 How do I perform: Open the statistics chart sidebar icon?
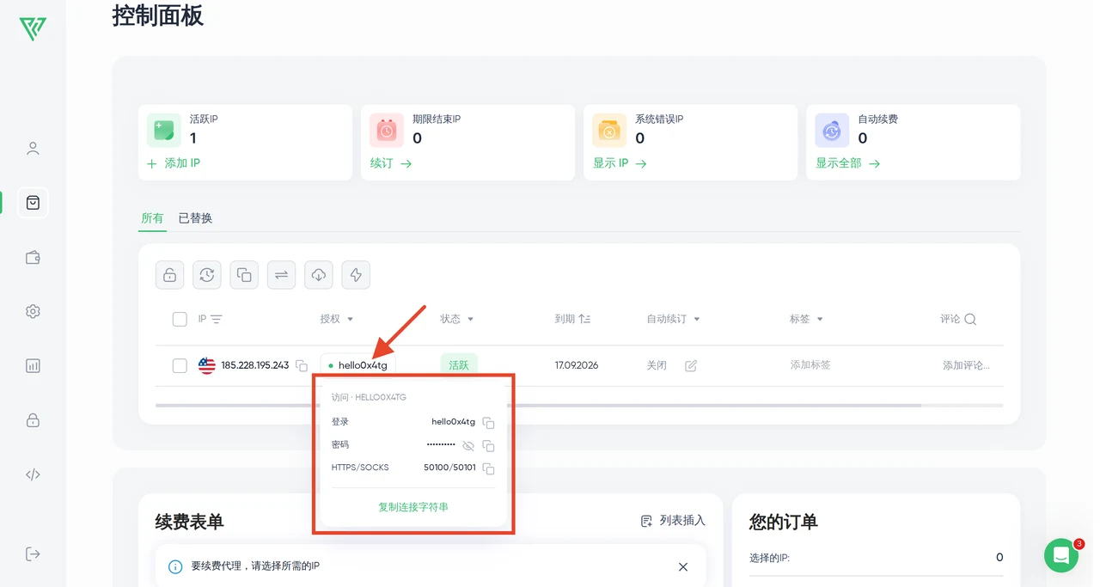click(x=33, y=365)
